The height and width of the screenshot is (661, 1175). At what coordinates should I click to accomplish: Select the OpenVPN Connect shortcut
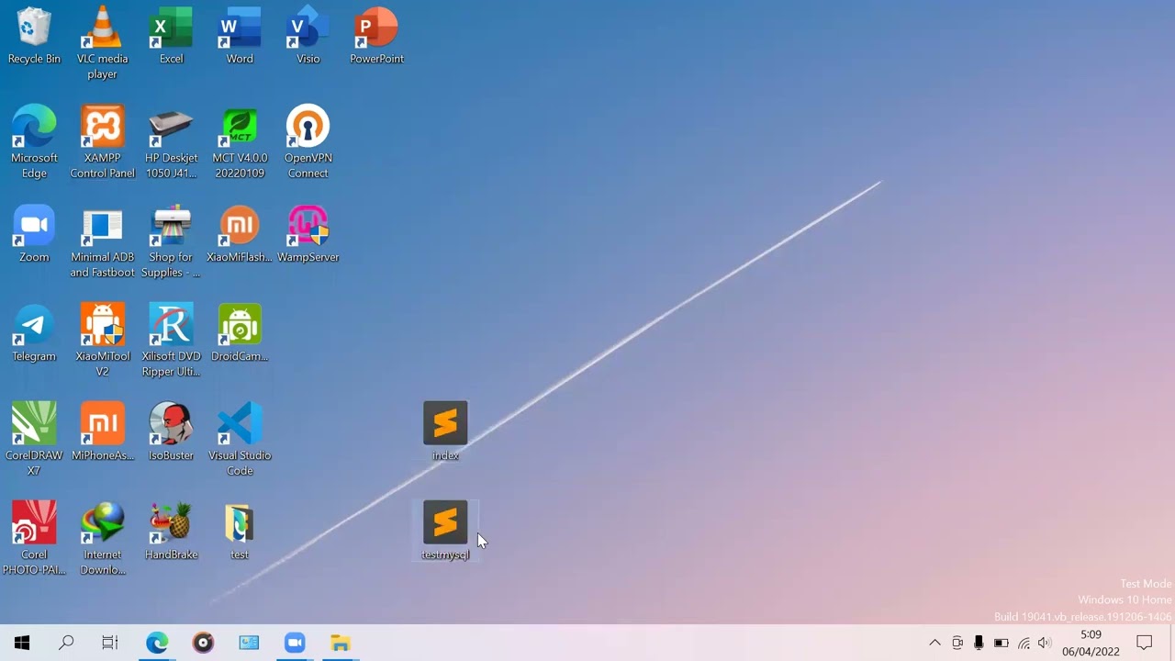[308, 142]
